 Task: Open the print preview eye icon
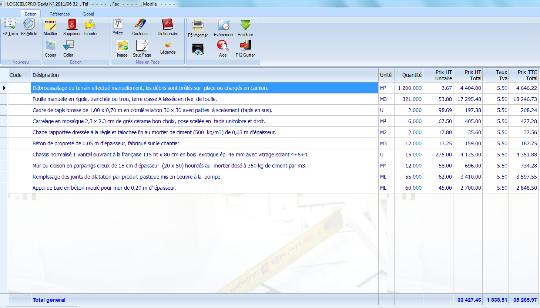pyautogui.click(x=198, y=49)
